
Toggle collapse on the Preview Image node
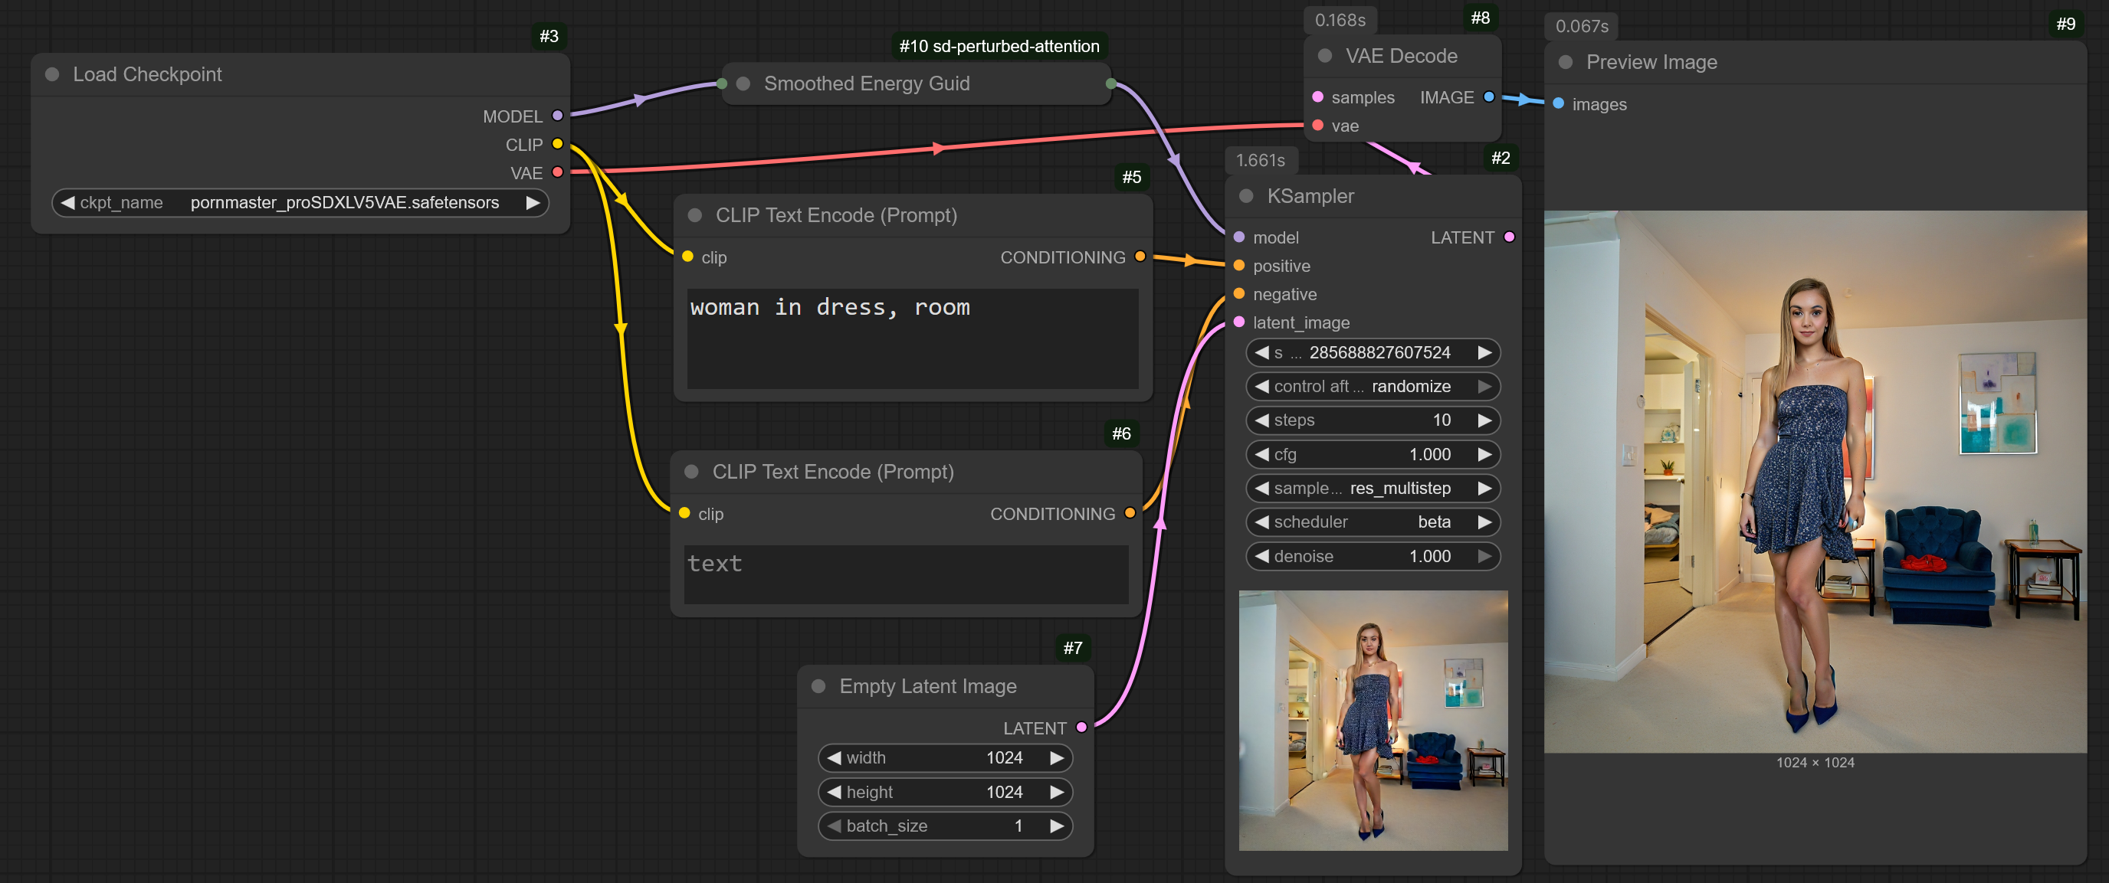click(1566, 62)
